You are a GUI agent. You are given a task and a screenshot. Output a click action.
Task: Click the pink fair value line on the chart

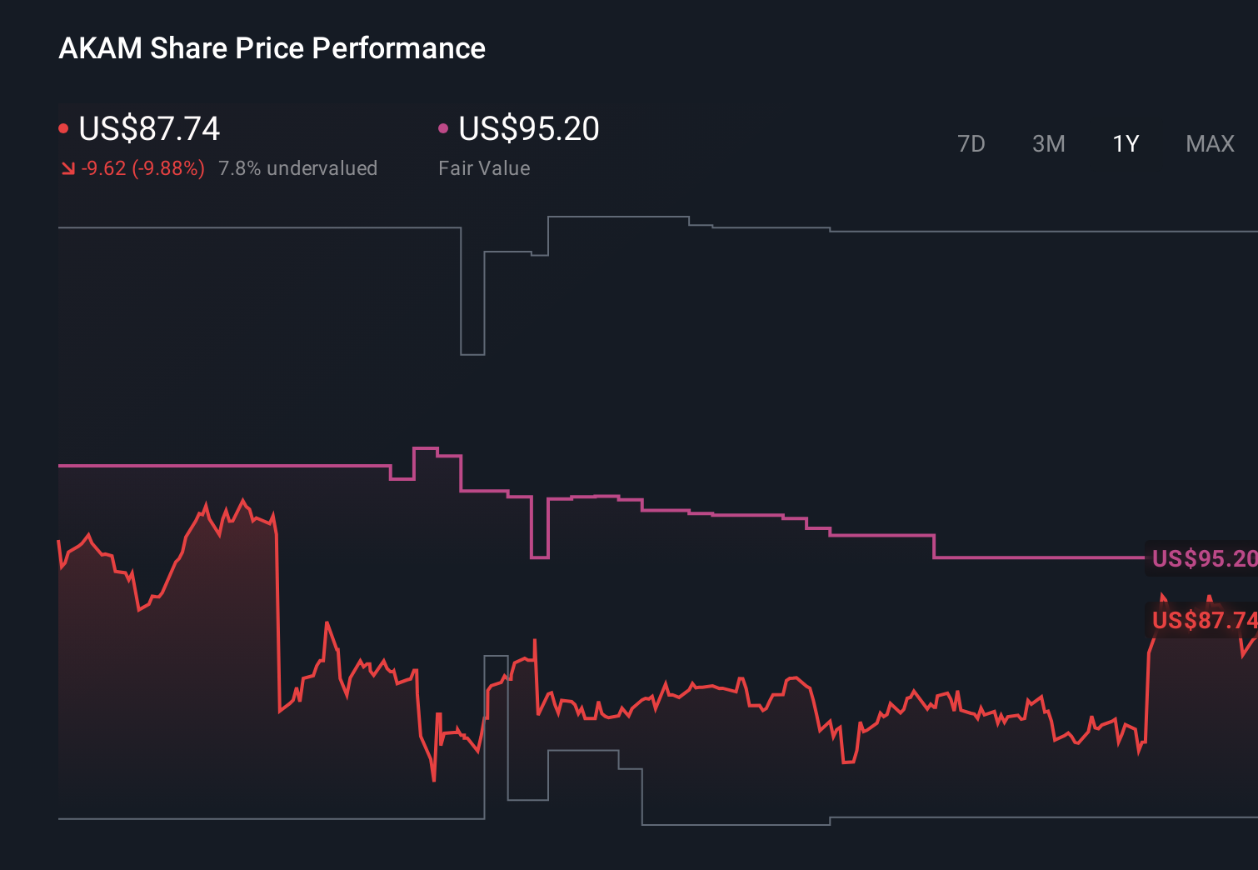pos(250,466)
